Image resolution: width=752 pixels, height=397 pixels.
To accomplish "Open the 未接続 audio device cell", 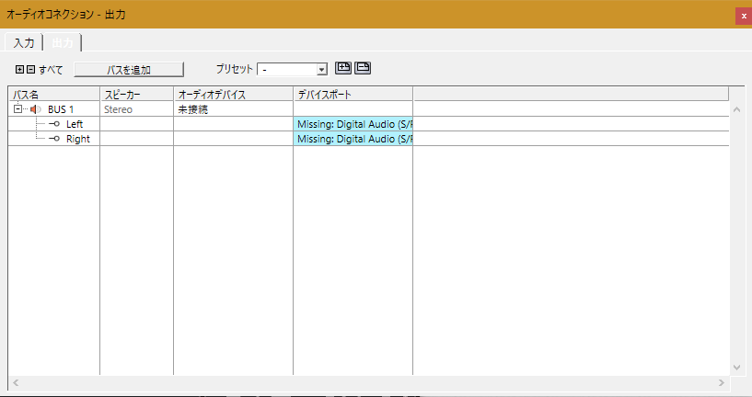I will click(x=233, y=109).
